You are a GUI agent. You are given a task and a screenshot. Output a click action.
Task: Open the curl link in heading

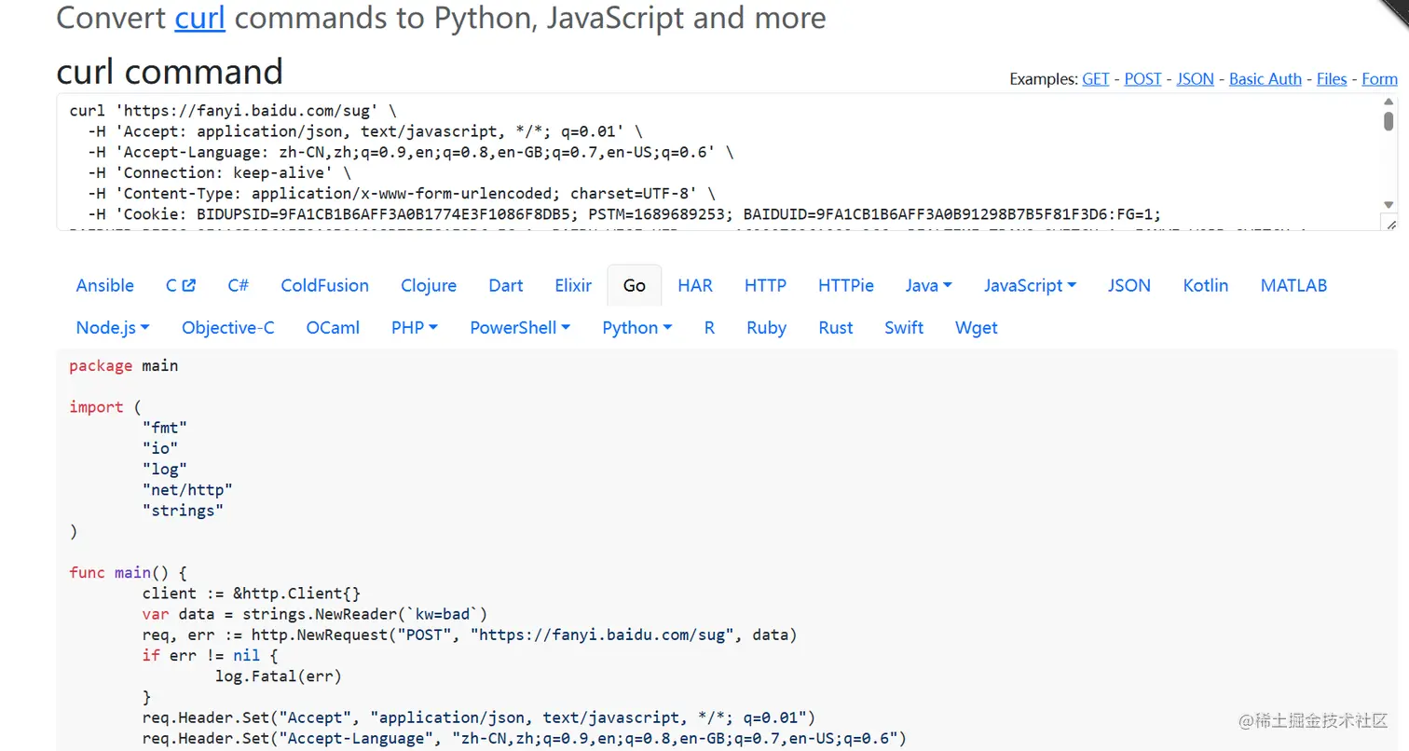199,18
